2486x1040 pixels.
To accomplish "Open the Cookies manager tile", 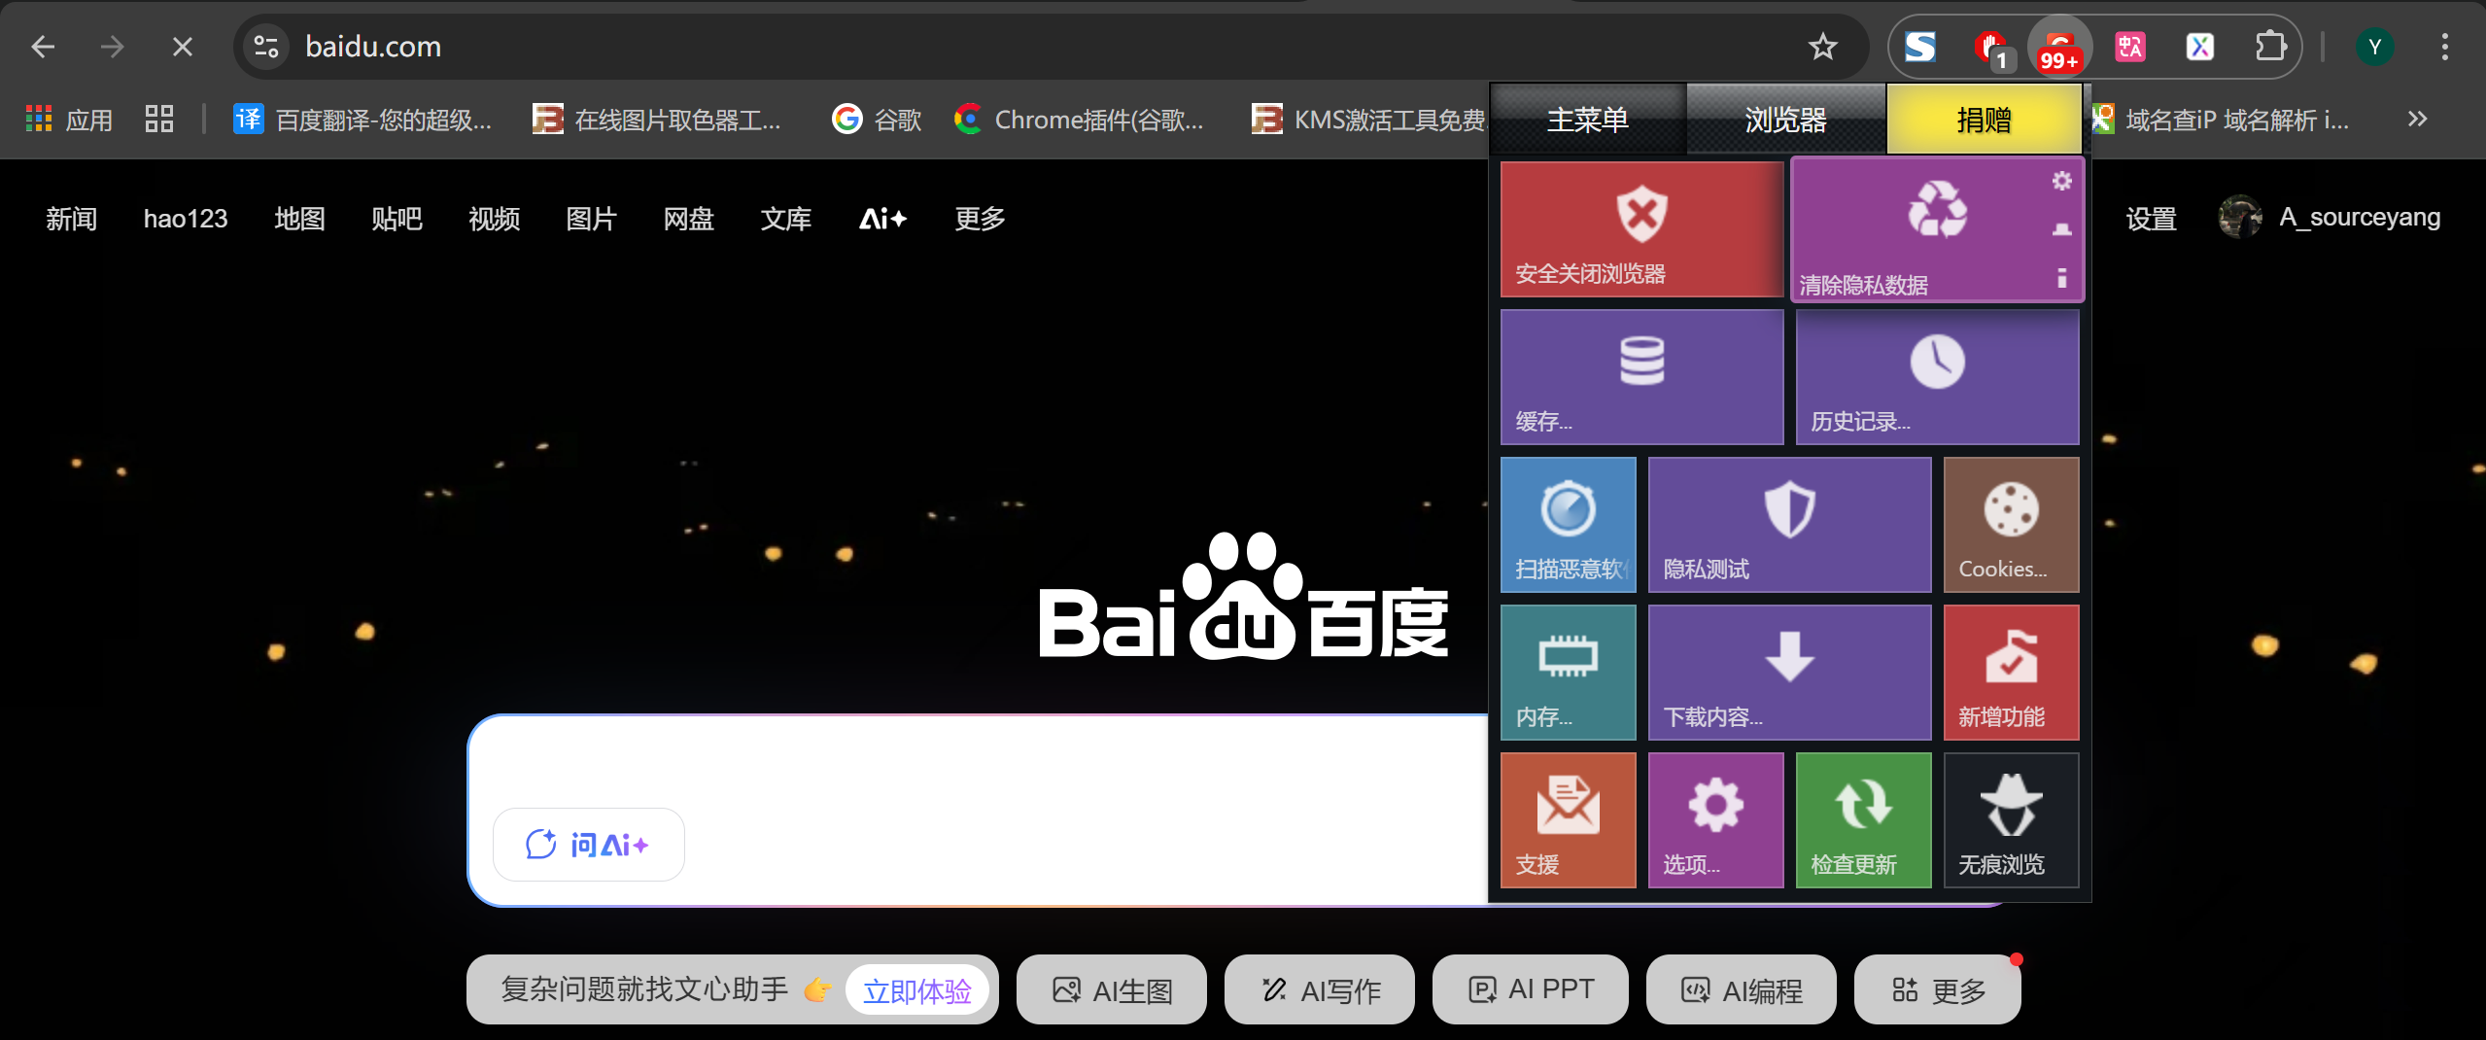I will (x=2009, y=524).
